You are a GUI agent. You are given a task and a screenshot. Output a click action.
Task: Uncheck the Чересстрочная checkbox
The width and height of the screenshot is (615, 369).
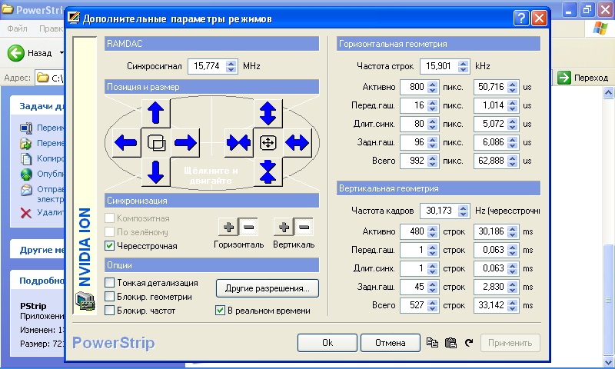(x=110, y=246)
